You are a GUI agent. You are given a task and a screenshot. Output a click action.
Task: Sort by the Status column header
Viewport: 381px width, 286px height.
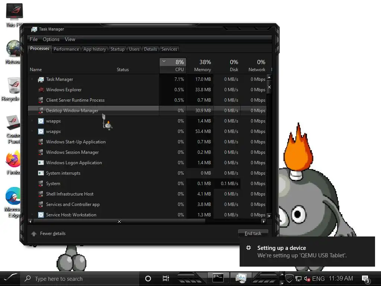(x=123, y=70)
